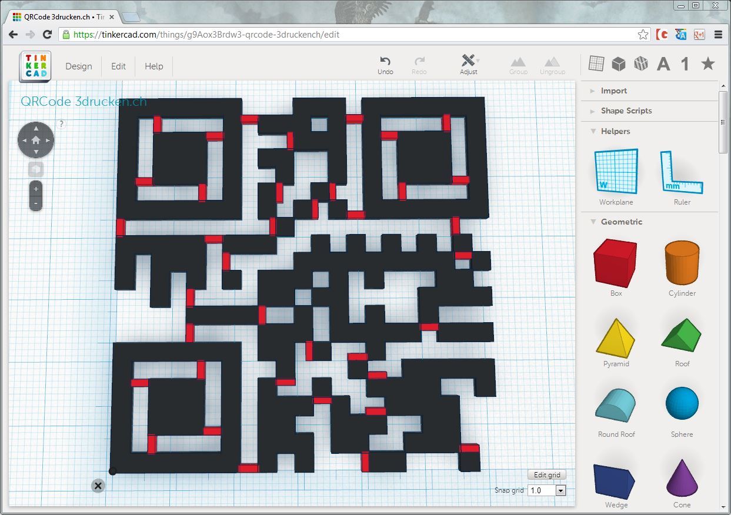Click the translate extension icon
The height and width of the screenshot is (515, 731).
pyautogui.click(x=681, y=35)
